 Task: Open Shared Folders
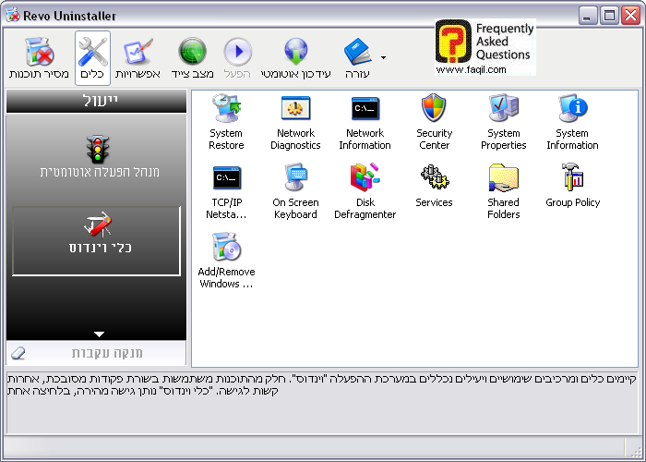pos(504,191)
